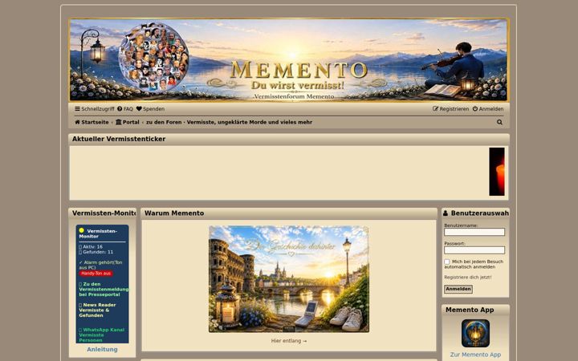The image size is (578, 361).
Task: Click the Spenden heart icon
Action: click(x=139, y=108)
